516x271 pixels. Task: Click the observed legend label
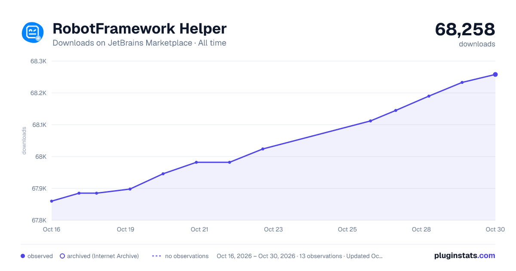coord(40,256)
